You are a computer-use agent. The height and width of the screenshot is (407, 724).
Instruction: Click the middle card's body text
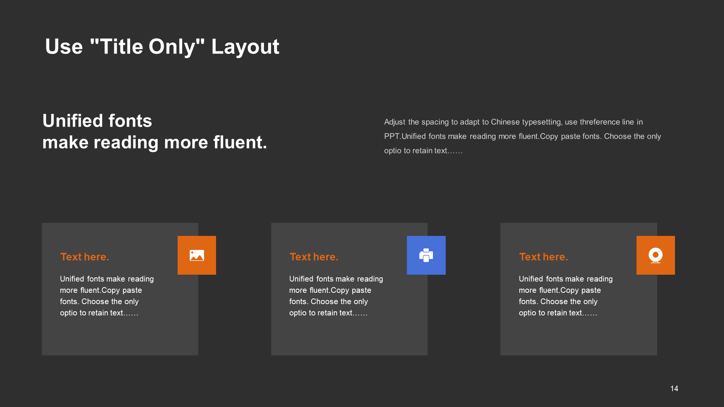pyautogui.click(x=336, y=296)
